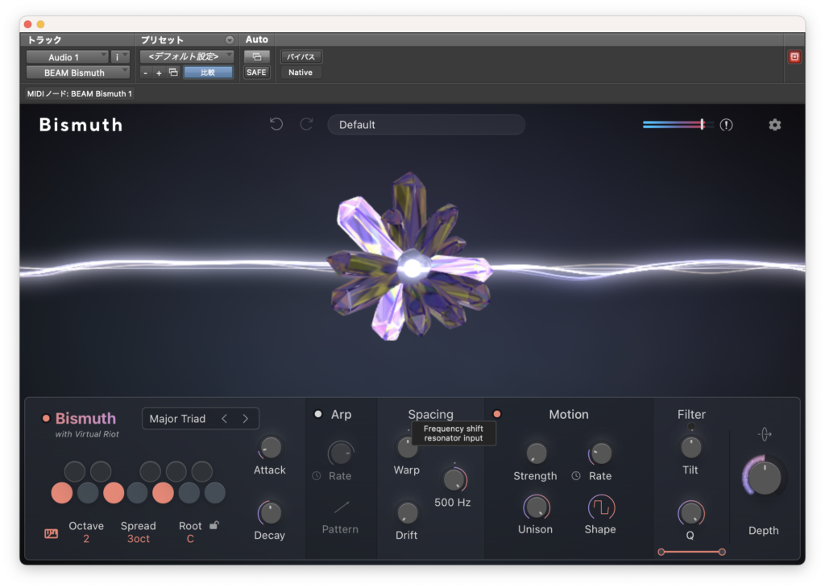Toggle the D note key circle
Viewport: 825px width, 588px height.
[87, 493]
